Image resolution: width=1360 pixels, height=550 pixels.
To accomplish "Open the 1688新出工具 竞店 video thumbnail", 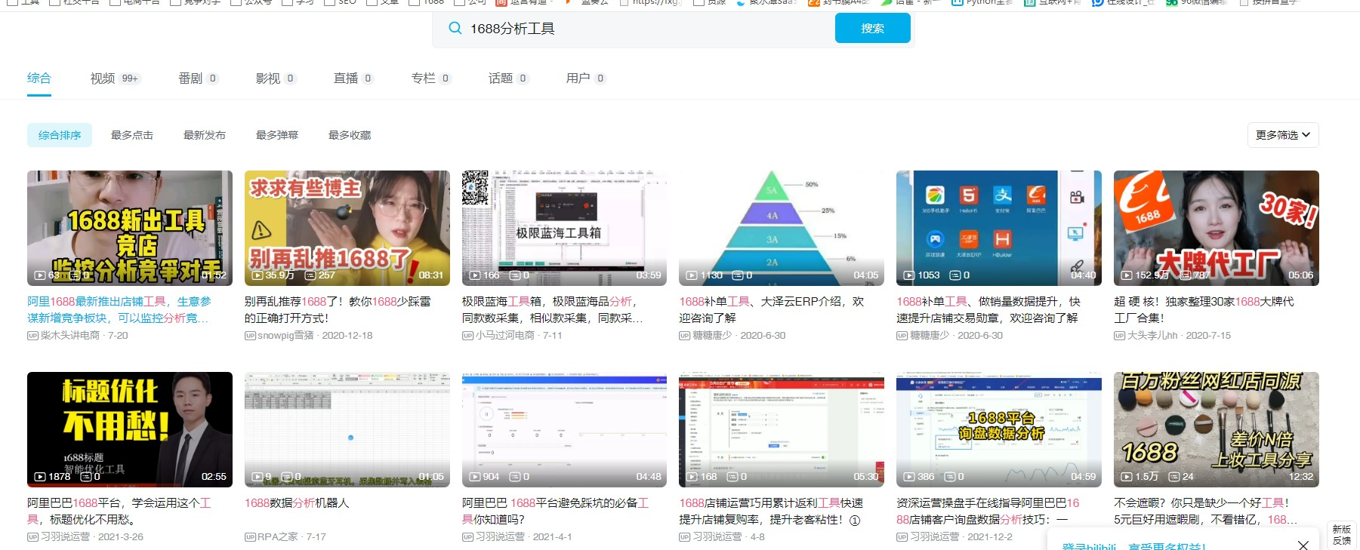I will tap(130, 228).
